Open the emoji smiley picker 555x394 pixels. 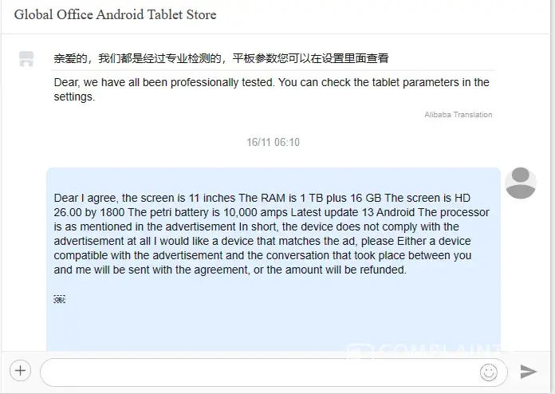point(489,372)
